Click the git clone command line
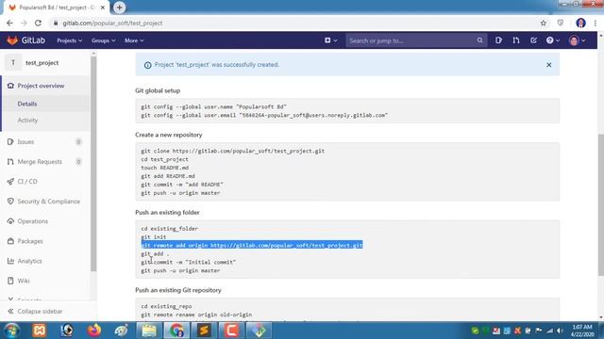604x339 pixels. point(233,151)
